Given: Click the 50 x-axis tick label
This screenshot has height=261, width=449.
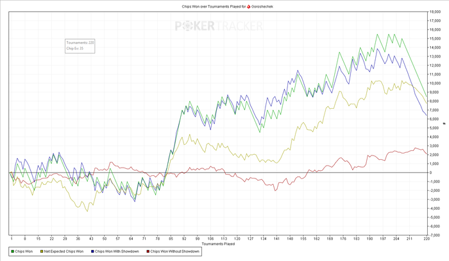Looking at the screenshot, I should [x=105, y=239].
